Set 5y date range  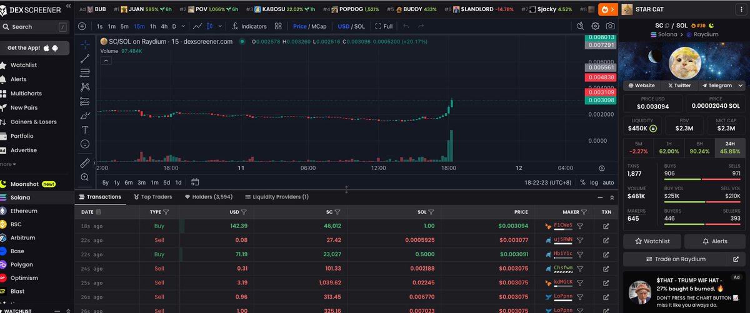106,182
